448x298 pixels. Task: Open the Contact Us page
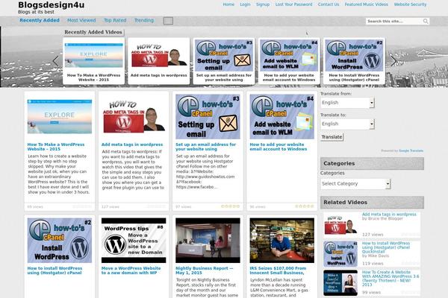(329, 4)
